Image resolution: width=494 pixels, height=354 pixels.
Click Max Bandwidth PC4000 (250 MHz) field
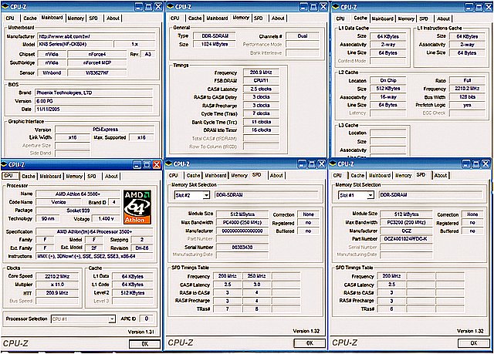pyautogui.click(x=242, y=222)
